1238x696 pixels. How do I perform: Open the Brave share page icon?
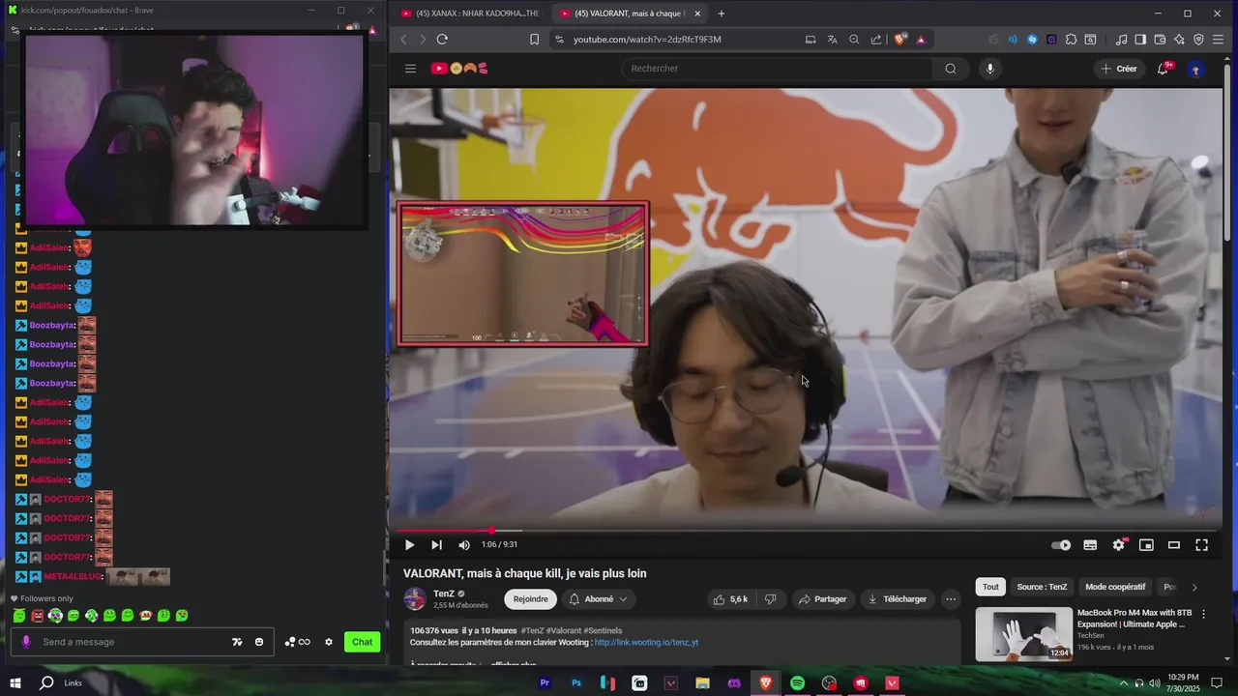click(x=876, y=40)
